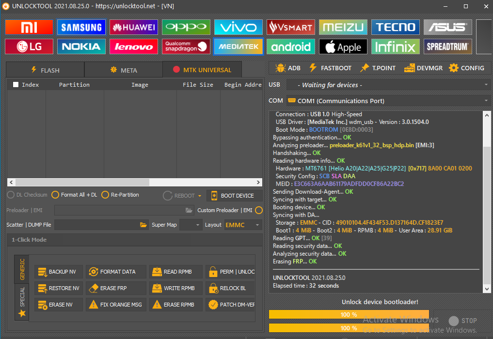Click the READ RPMB button
The width and height of the screenshot is (493, 339).
click(x=176, y=272)
